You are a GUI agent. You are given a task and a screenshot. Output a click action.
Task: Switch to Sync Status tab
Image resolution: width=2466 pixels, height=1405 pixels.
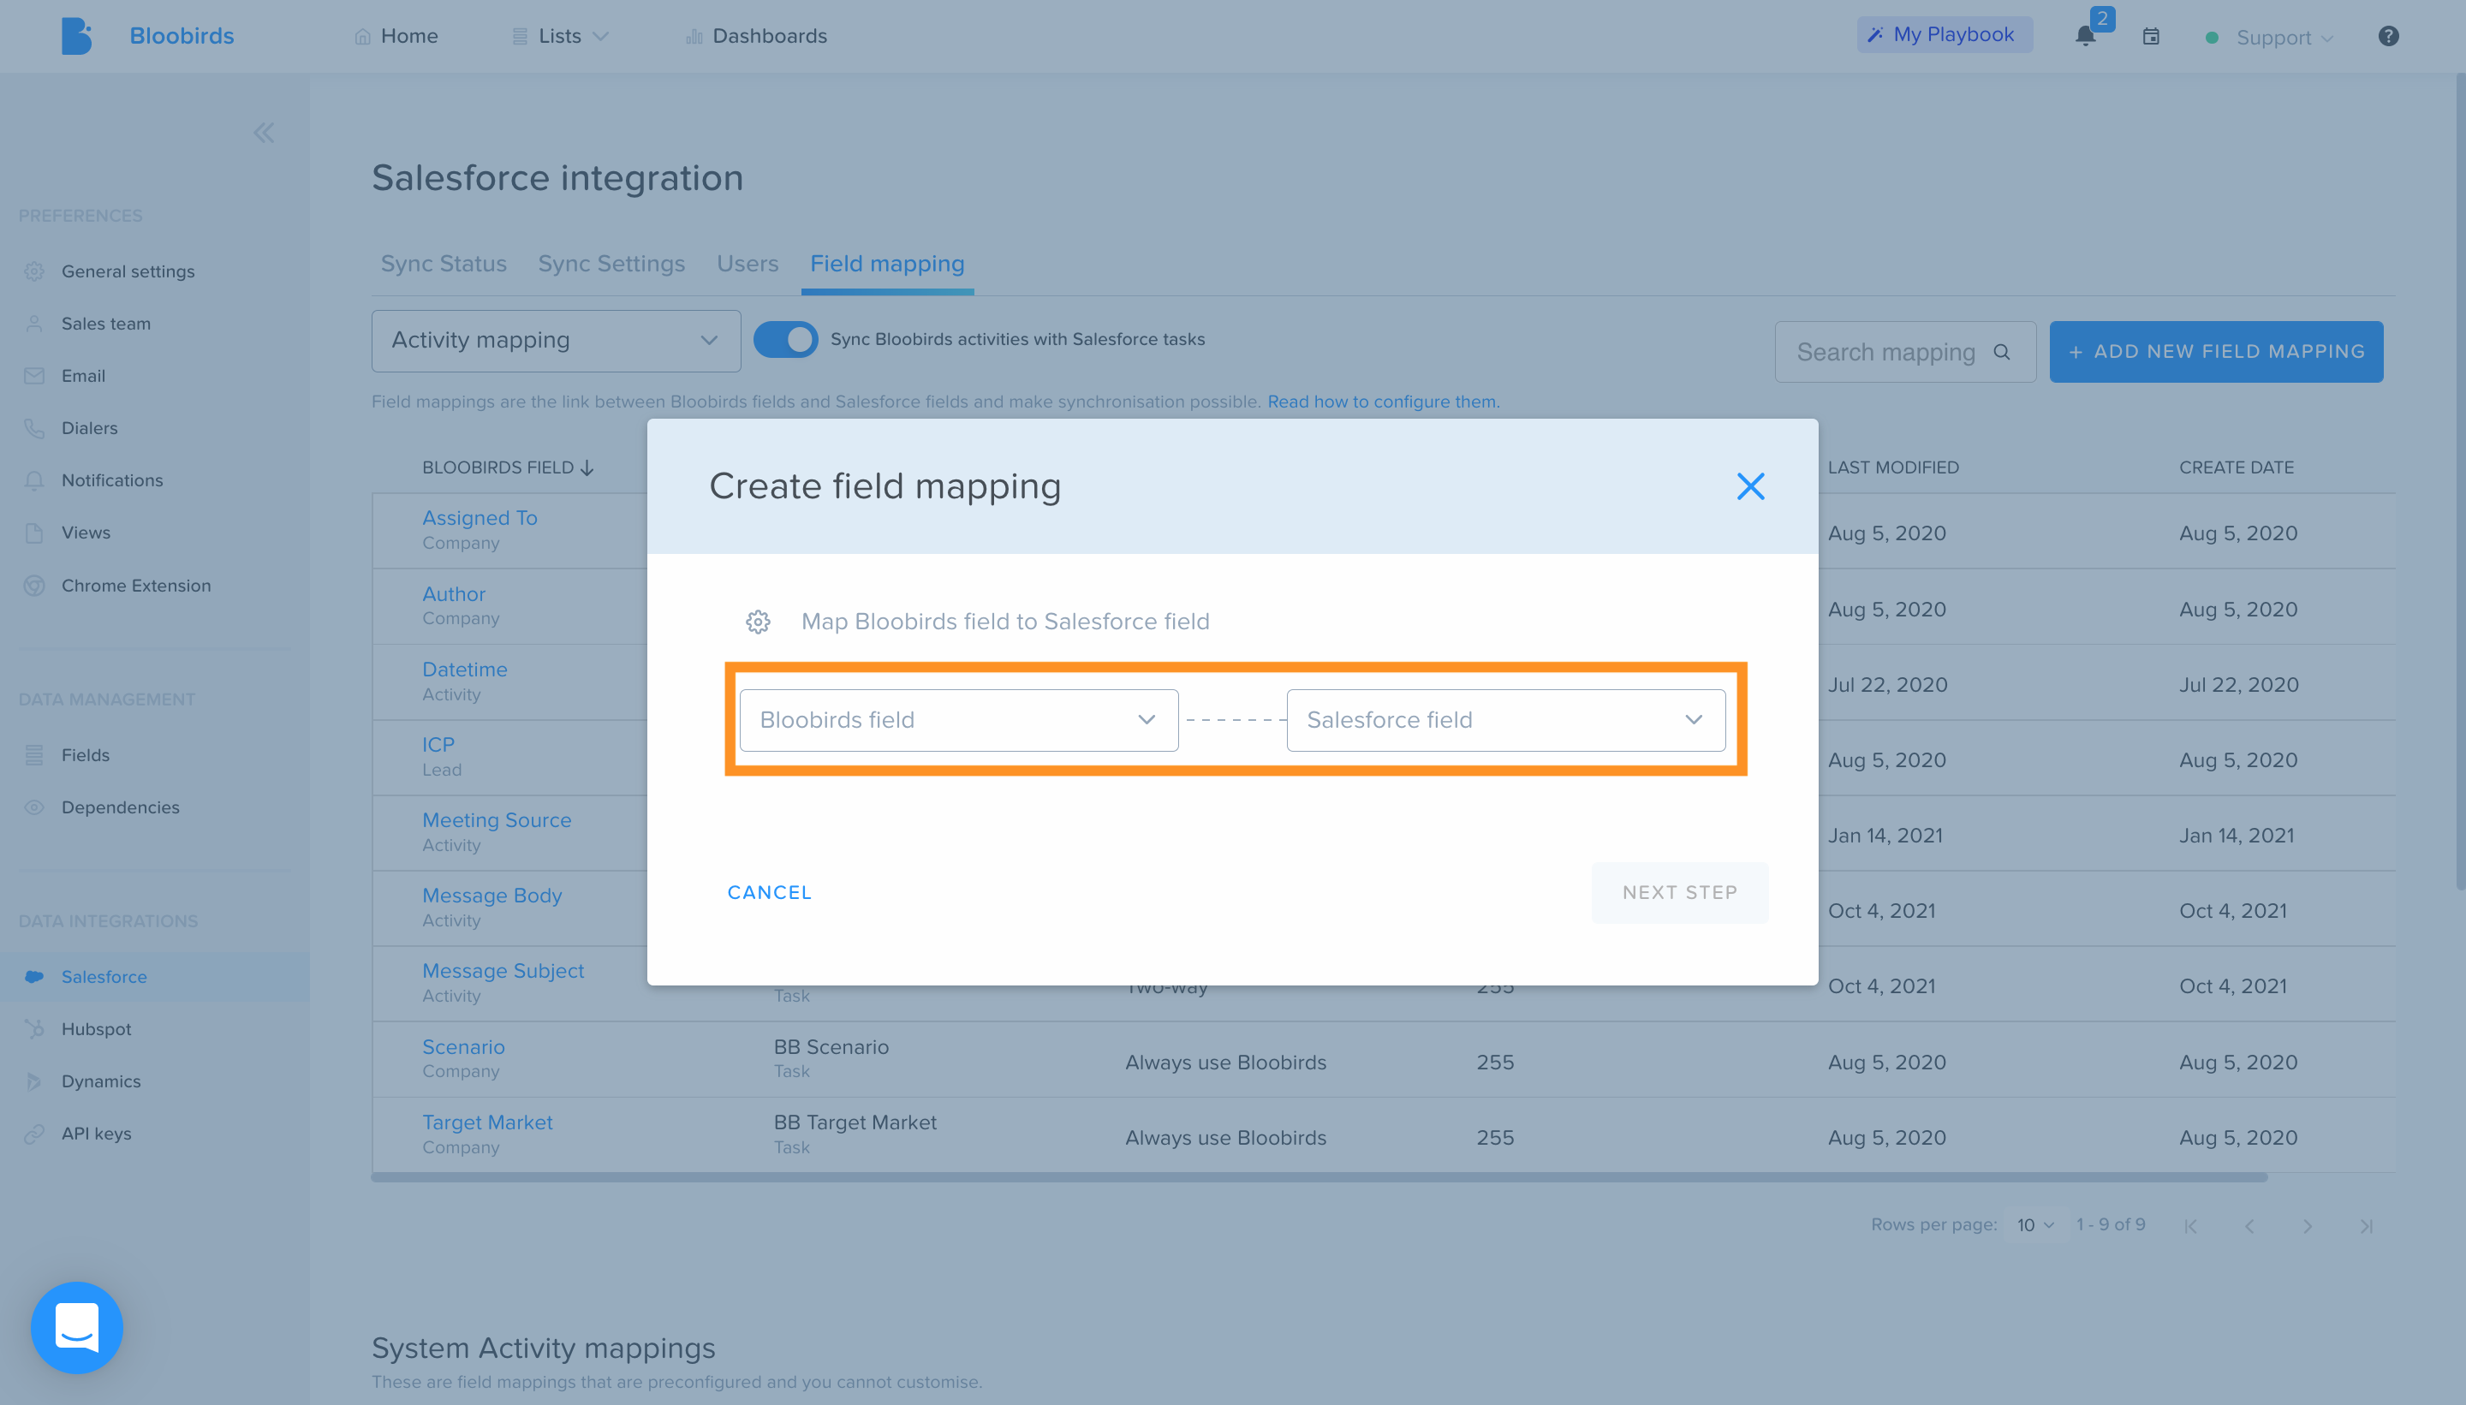coord(443,264)
